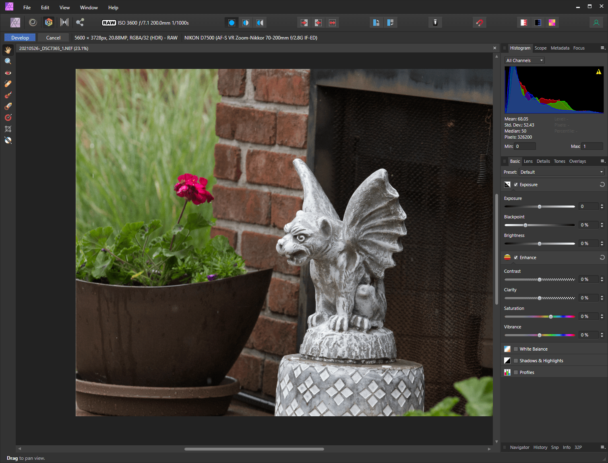Select the Red Eye Removal tool

pos(8,73)
